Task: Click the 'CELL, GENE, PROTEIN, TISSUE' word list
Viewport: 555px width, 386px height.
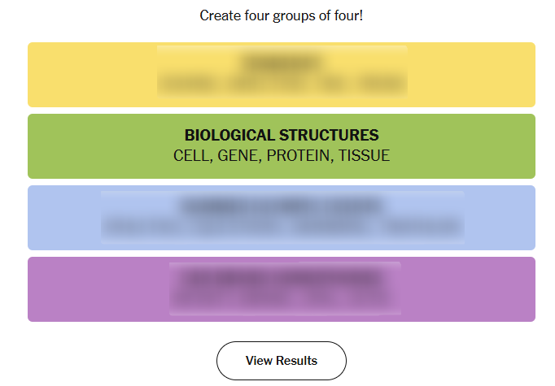Action: click(x=282, y=155)
